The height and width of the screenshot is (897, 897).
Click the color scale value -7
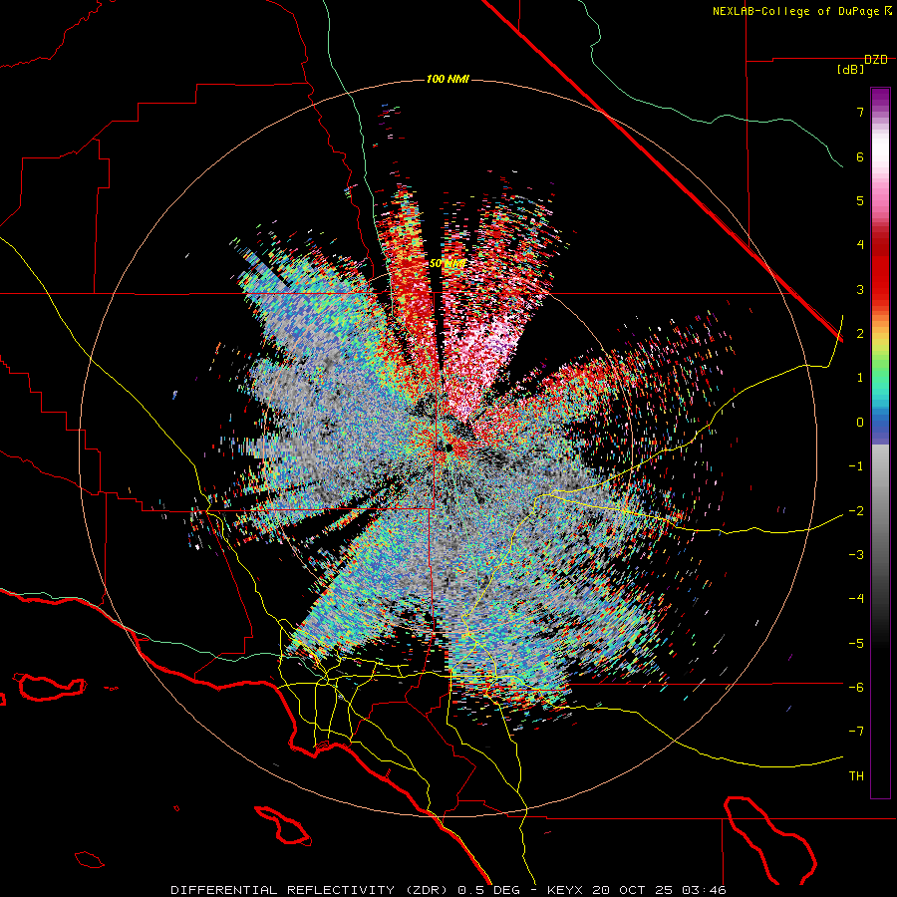tap(856, 732)
